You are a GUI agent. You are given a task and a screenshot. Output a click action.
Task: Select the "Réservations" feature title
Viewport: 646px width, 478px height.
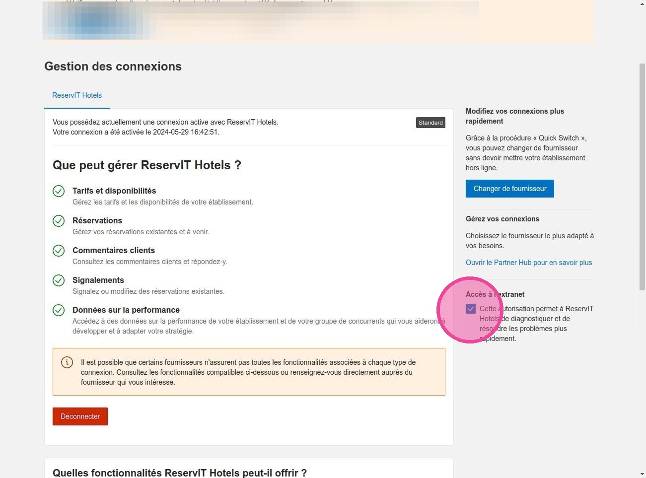pos(97,220)
